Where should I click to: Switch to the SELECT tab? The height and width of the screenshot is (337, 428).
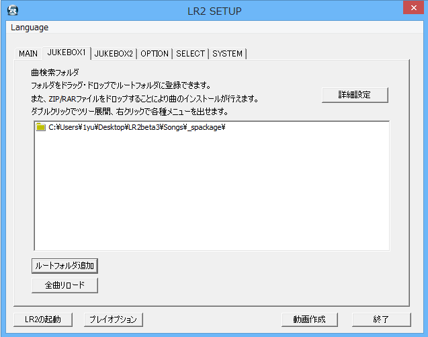pos(190,54)
